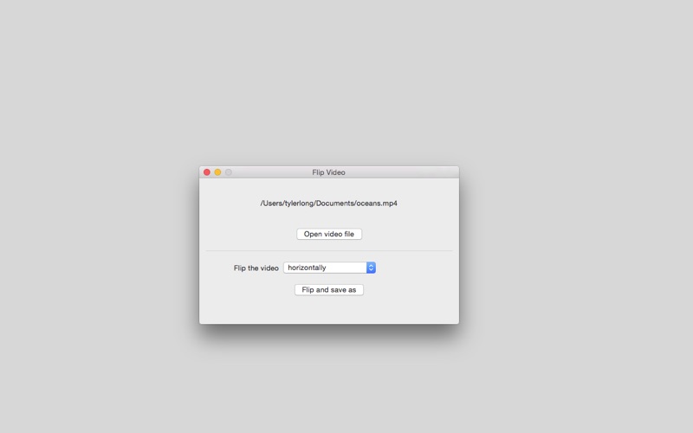Close the Flip Video window

pos(207,172)
